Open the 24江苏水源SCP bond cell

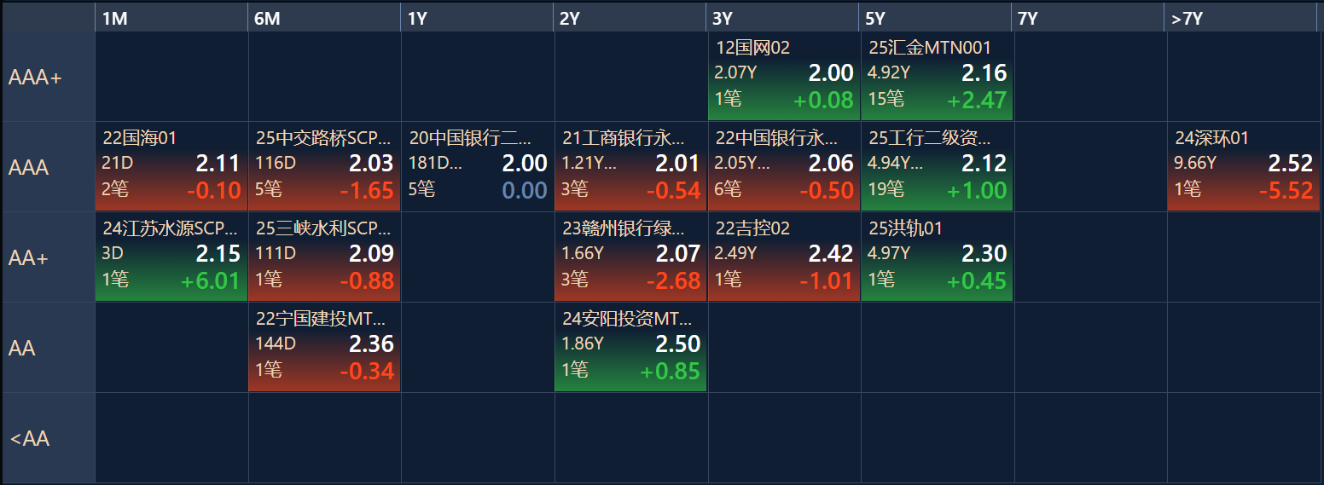pos(171,257)
